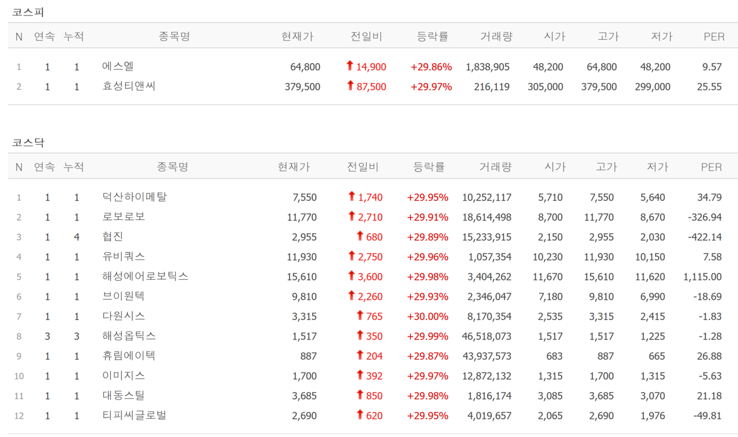Click the up arrow beside 350
Viewport: 738px width, 437px height.
[360, 336]
